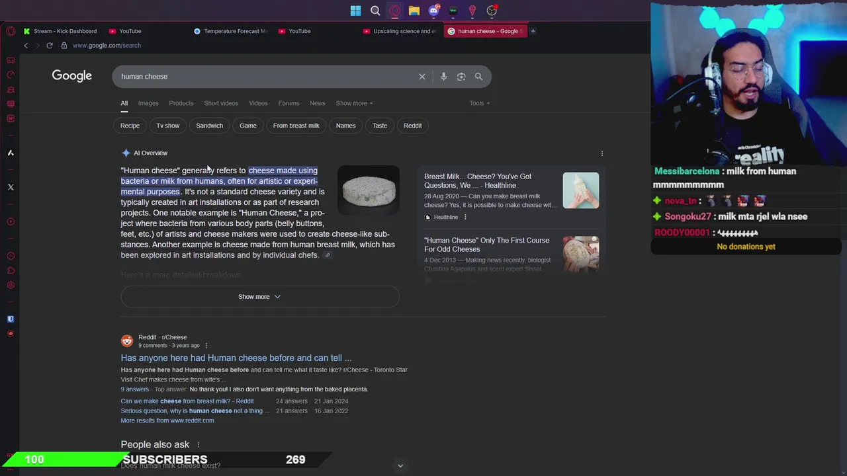
Task: Open Healthline 'Breast Milk... Cheese?' article
Action: click(478, 181)
